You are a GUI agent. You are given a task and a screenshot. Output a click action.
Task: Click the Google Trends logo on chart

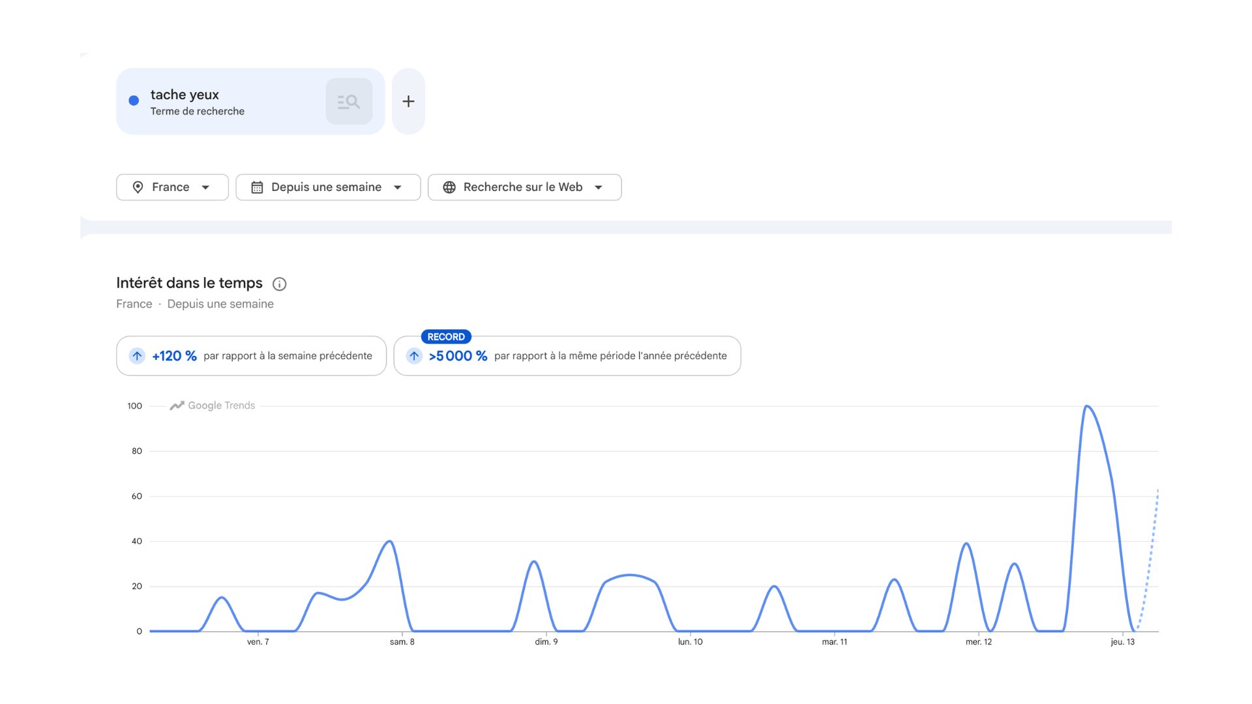[x=213, y=405]
